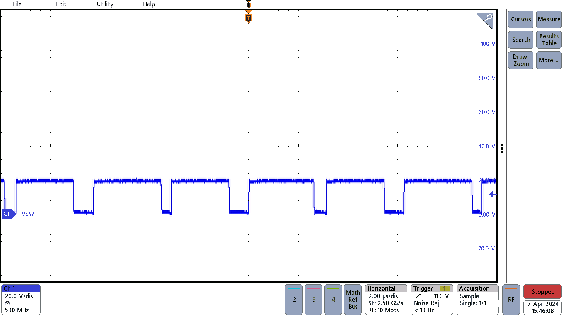Click the 60.0 V vertical scale label
The width and height of the screenshot is (563, 316).
(487, 112)
